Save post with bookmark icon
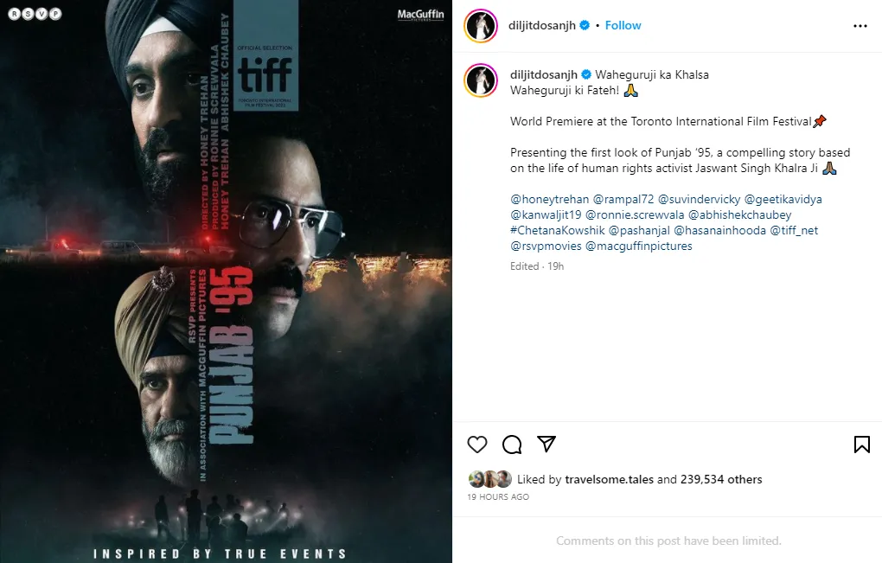This screenshot has height=563, width=882. click(x=862, y=445)
